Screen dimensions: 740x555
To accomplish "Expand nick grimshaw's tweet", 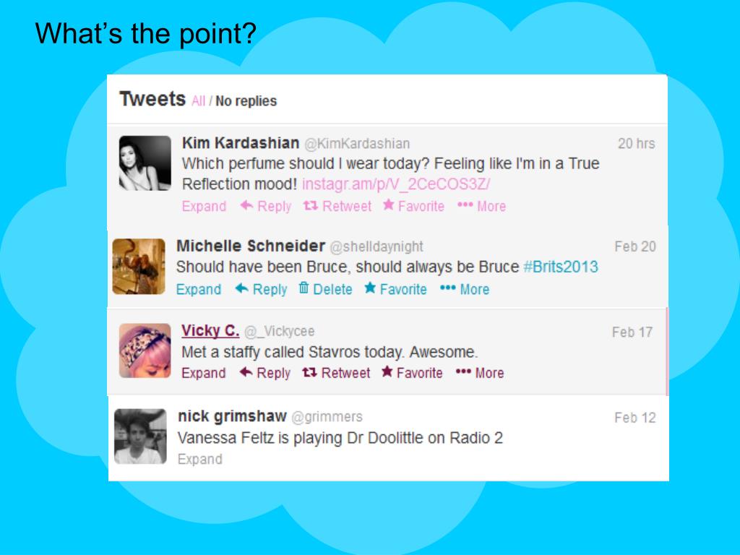I will (199, 459).
